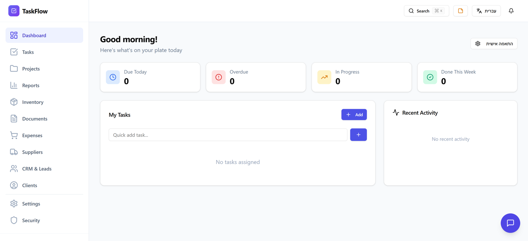
Task: Navigate to the Inventory page
Action: 33,102
